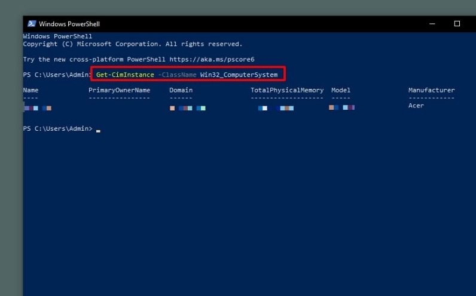The height and width of the screenshot is (296, 476).
Task: Click the Acer manufacturer value
Action: [x=416, y=106]
